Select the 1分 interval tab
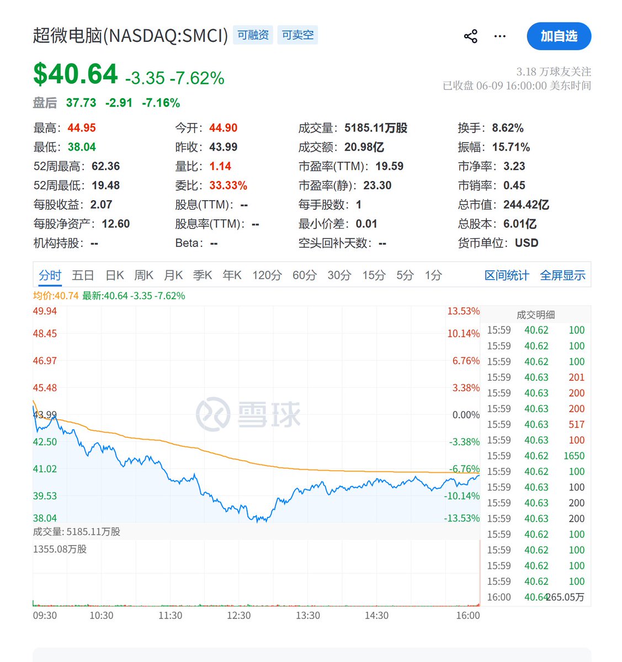Screen dimensions: 622x662 pyautogui.click(x=433, y=275)
